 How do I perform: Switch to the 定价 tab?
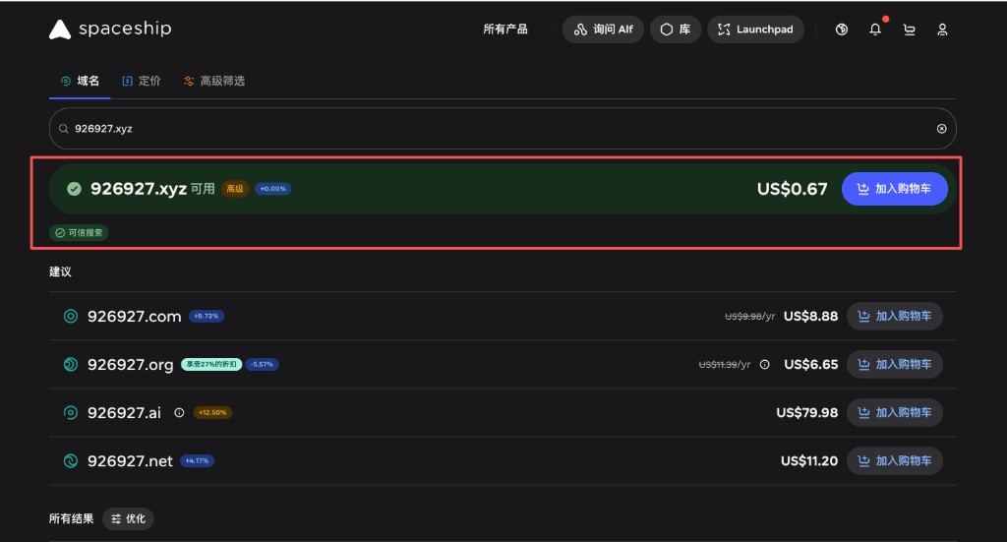[x=142, y=81]
